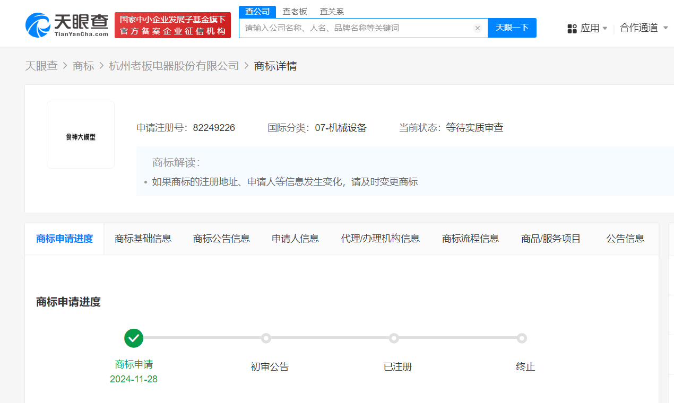Viewport: 674px width, 403px height.
Task: Click the green checkmark at 商标申请 step
Action: [134, 338]
